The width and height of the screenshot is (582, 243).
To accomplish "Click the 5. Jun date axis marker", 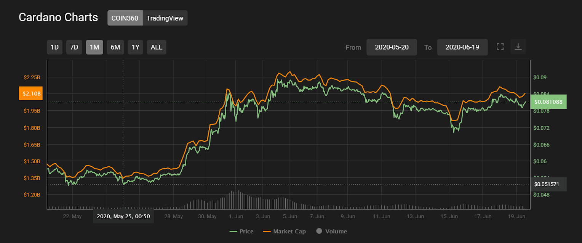I will coord(290,216).
